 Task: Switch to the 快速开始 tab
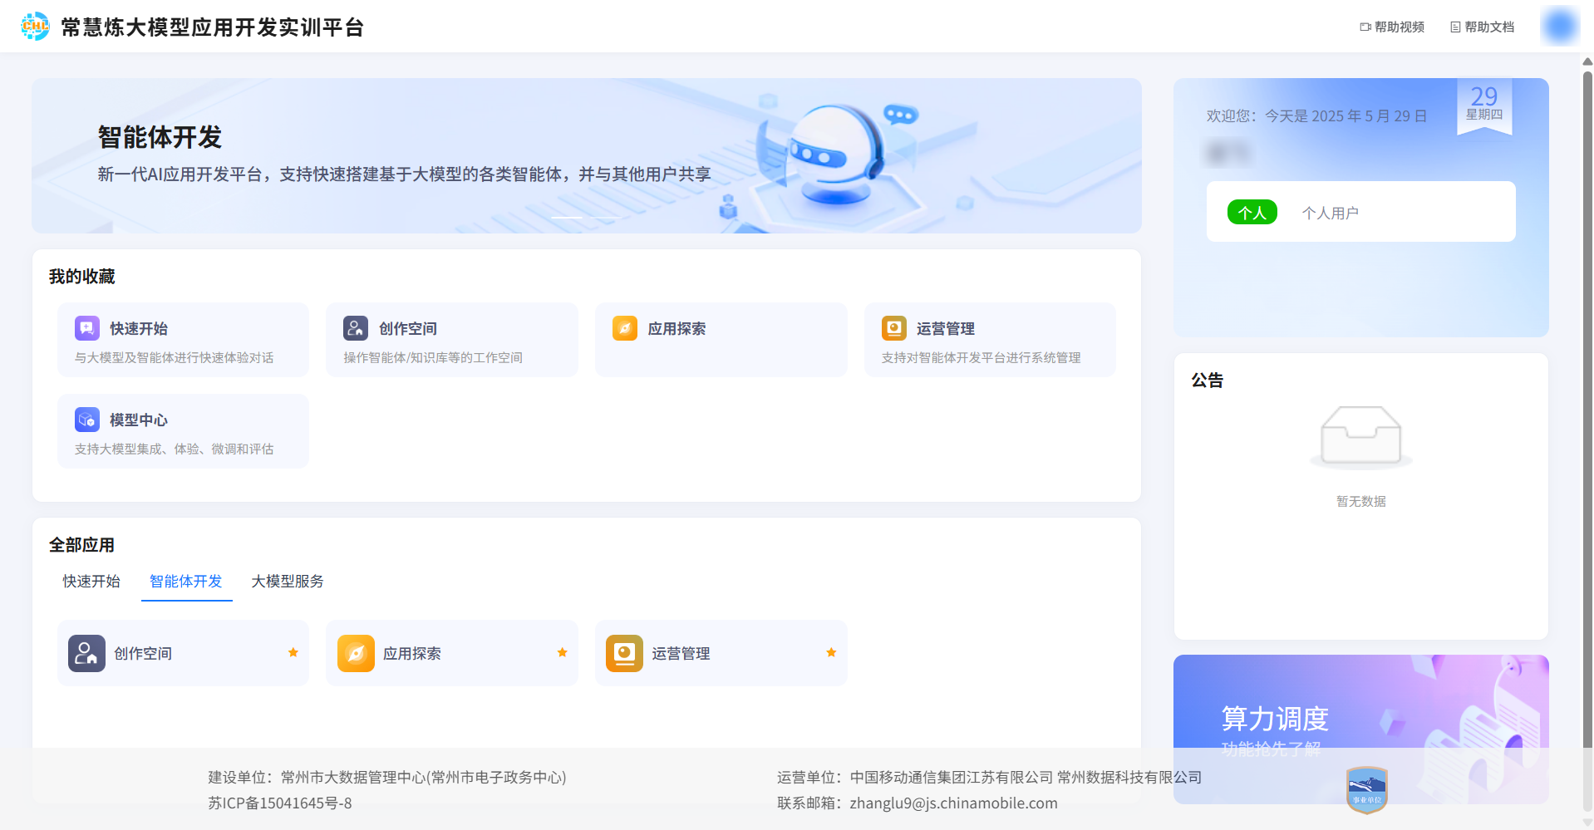91,582
